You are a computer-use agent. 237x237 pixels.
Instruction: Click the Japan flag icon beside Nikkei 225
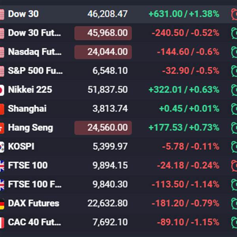pos(2,90)
